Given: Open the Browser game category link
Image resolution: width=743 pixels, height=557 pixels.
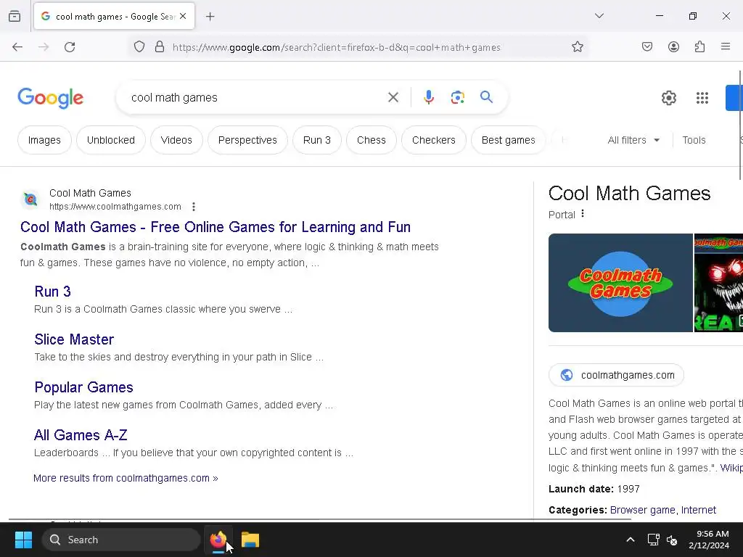Looking at the screenshot, I should point(642,510).
